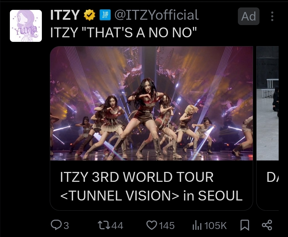The width and height of the screenshot is (288, 237).
Task: Click the 44 reposts count
Action: coord(117,226)
